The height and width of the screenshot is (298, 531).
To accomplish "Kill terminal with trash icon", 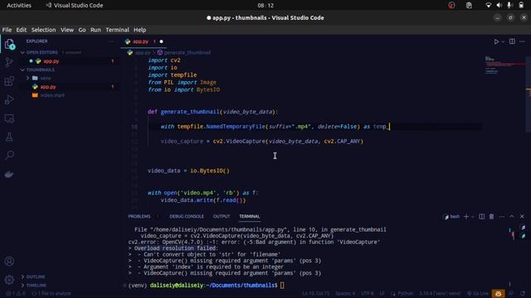I will (491, 217).
